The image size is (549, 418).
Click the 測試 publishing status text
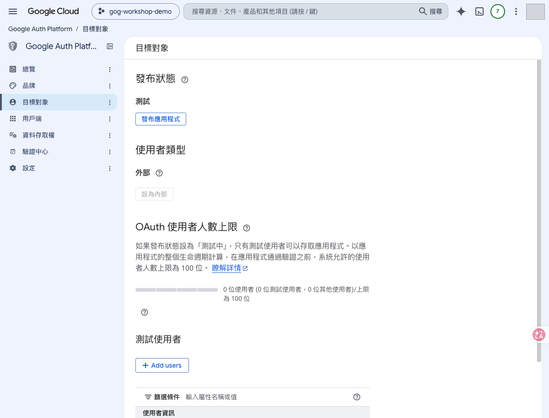click(143, 102)
